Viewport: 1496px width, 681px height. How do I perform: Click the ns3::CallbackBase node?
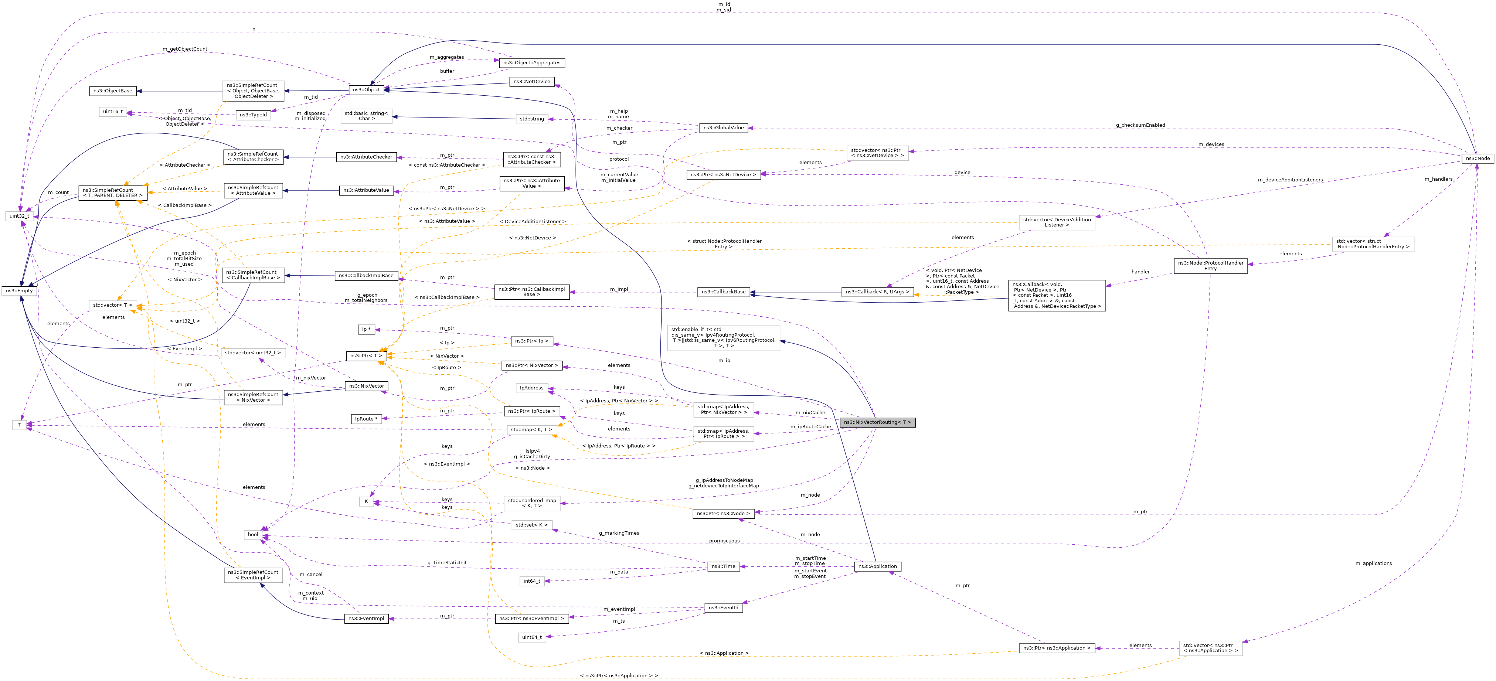(x=723, y=292)
